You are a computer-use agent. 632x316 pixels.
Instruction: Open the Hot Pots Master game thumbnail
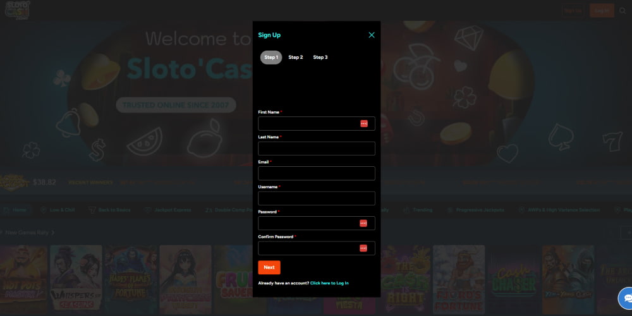coord(23,280)
